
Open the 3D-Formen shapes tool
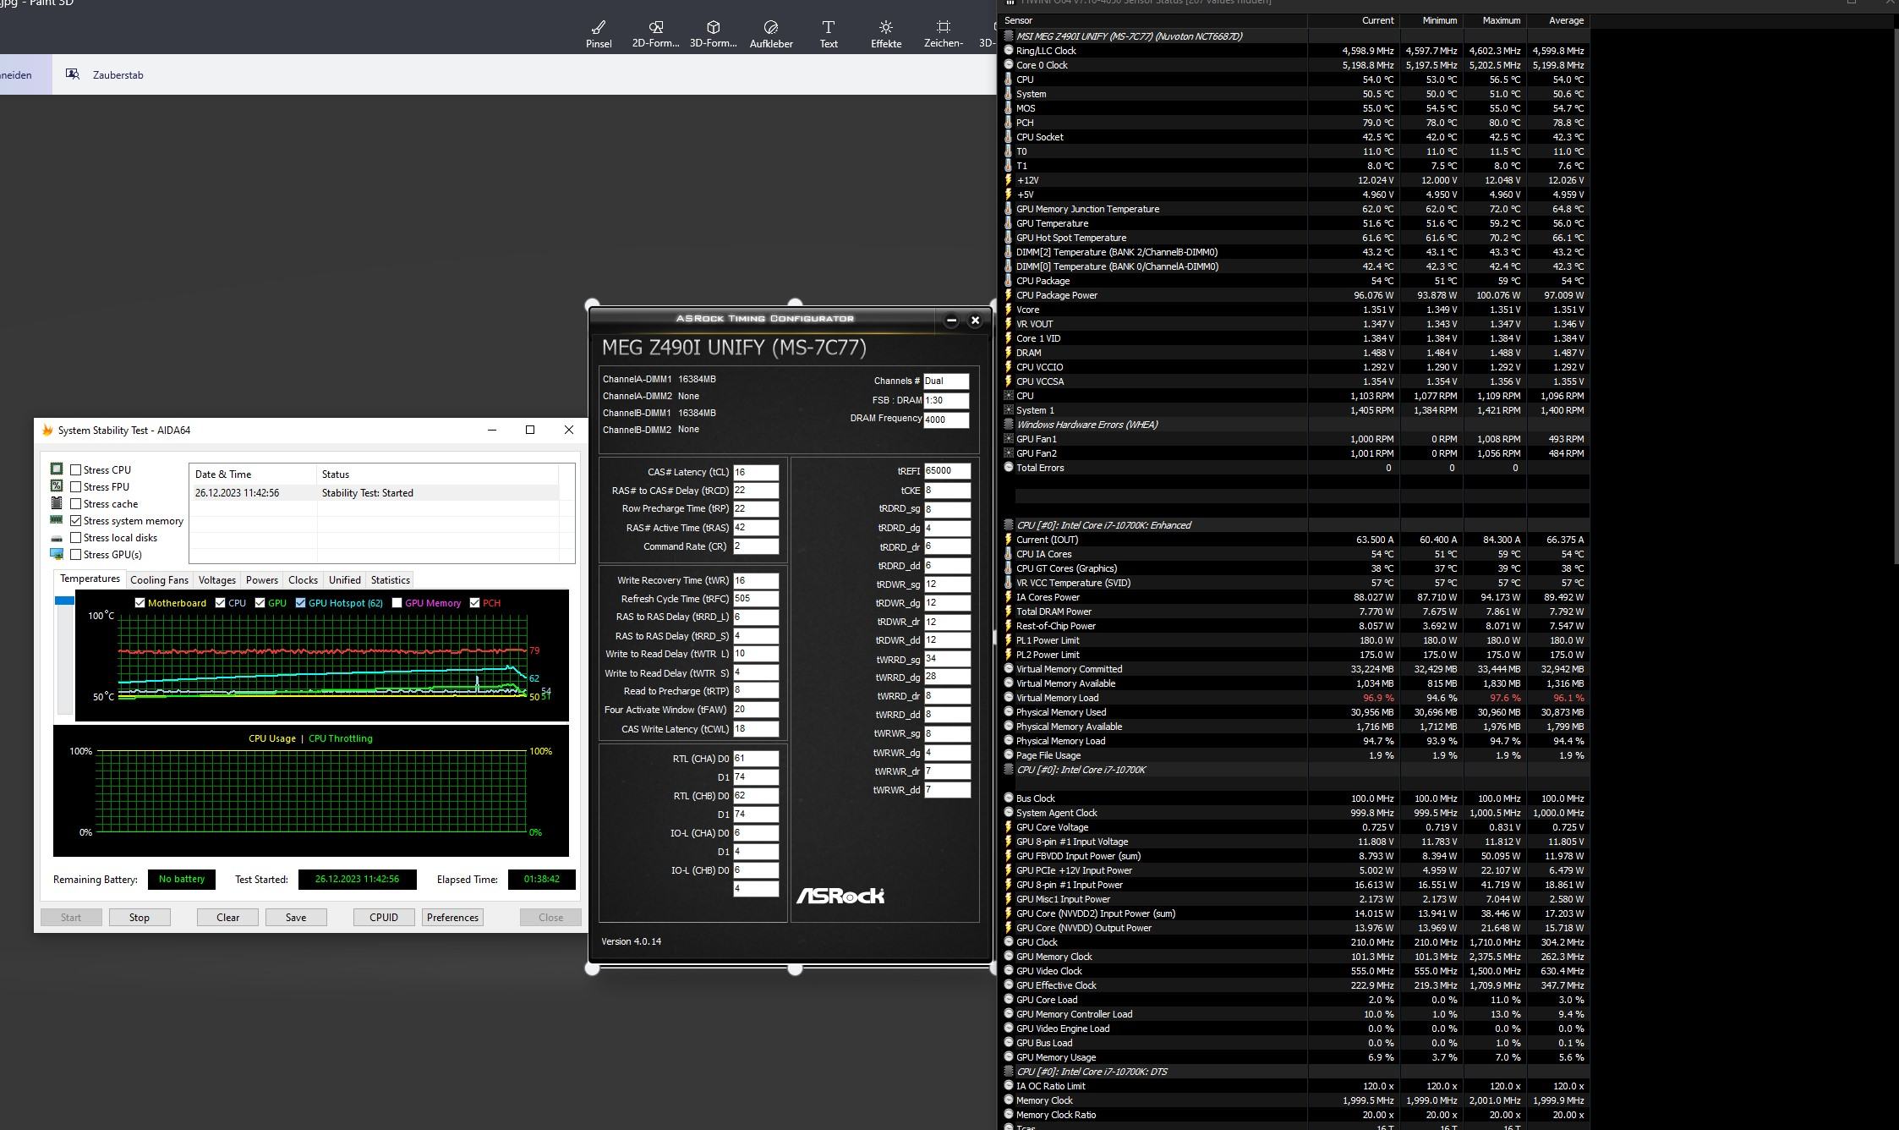(713, 34)
